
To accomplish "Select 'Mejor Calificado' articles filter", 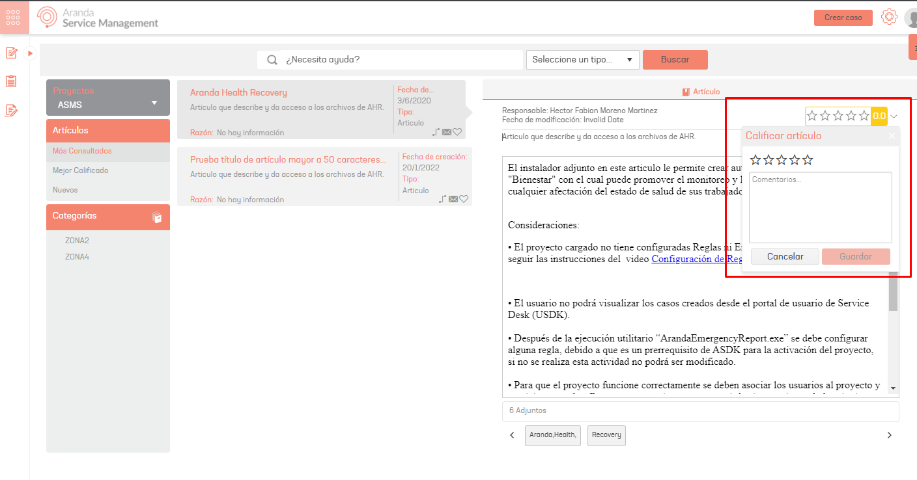I will pyautogui.click(x=81, y=170).
